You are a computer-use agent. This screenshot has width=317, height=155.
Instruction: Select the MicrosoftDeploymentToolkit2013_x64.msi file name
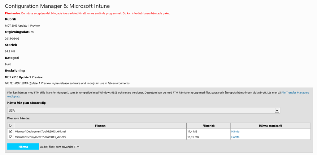coord(40,131)
